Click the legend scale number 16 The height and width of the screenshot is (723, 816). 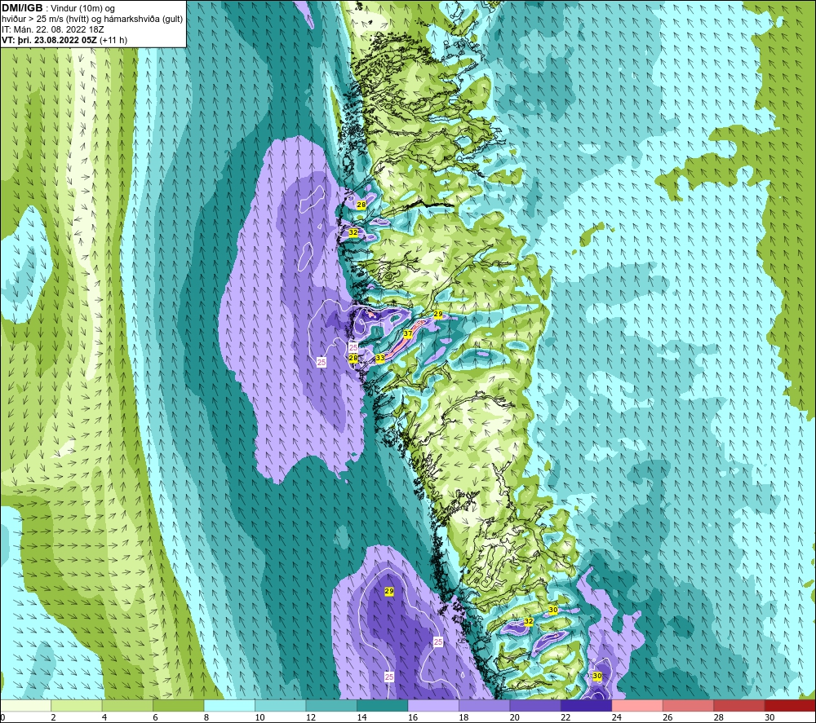[413, 717]
